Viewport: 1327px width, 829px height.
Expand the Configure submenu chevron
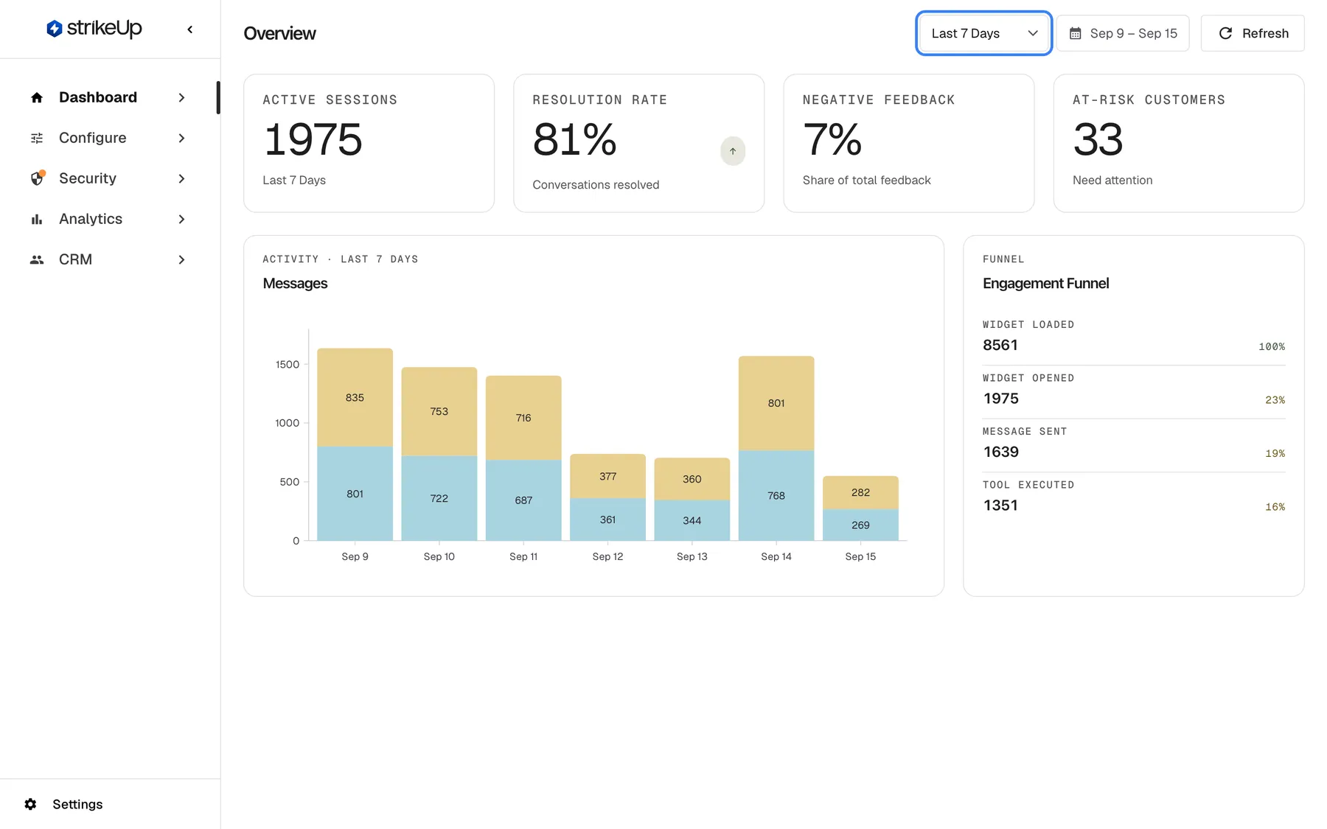pos(181,138)
